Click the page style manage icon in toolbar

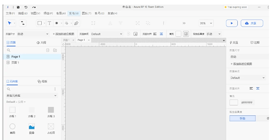[x=135, y=34]
